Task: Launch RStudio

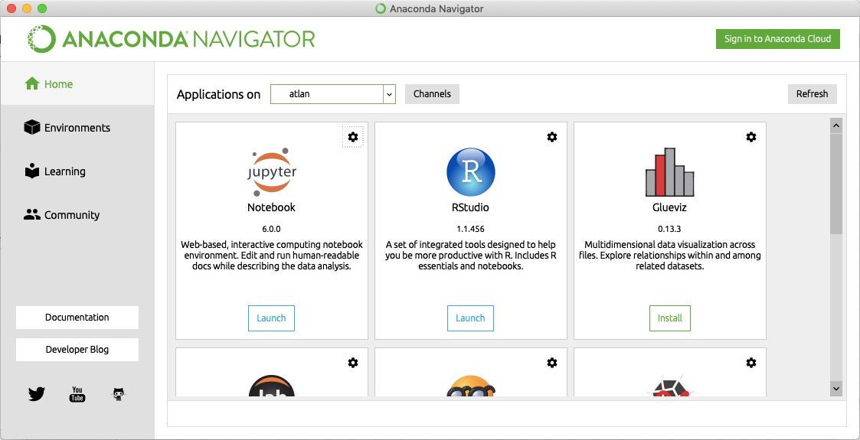Action: (470, 318)
